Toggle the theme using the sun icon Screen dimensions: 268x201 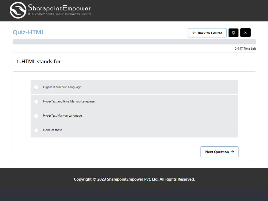[233, 33]
